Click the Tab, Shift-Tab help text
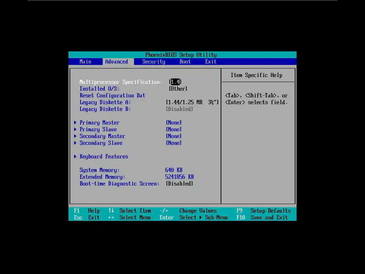The height and width of the screenshot is (274, 365). [256, 99]
